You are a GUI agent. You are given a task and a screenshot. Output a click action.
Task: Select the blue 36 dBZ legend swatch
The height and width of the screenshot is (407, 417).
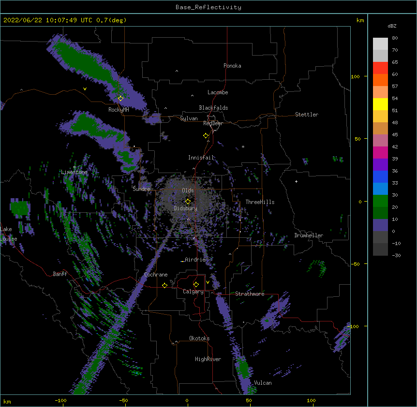[x=380, y=176]
